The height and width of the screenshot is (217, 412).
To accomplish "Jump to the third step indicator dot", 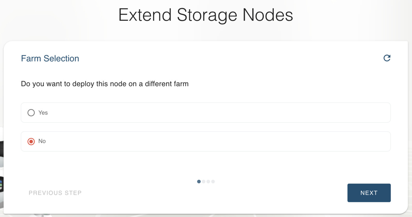I will coord(208,182).
